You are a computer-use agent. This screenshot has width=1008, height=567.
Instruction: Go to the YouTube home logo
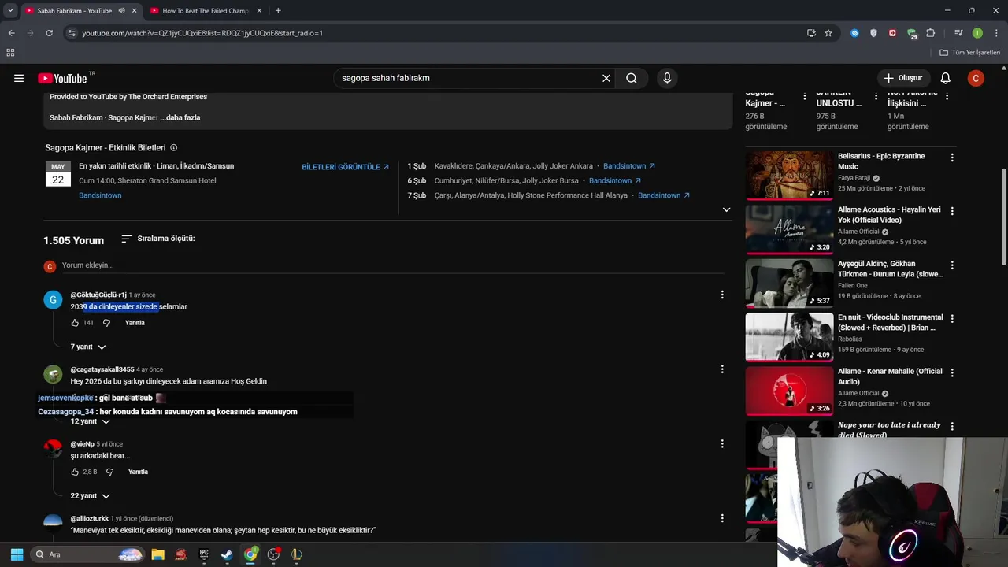[62, 78]
